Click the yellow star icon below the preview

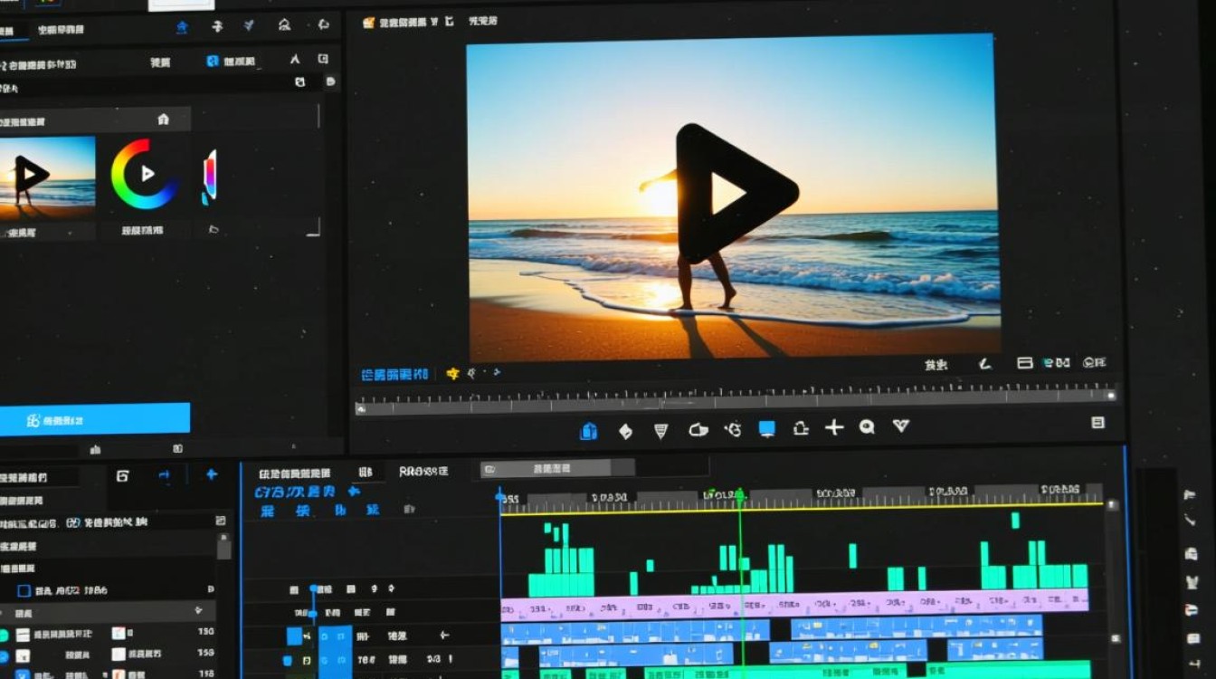tap(453, 373)
